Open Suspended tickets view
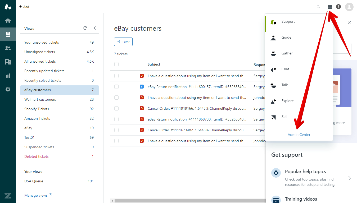This screenshot has height=203, width=357. (60, 147)
